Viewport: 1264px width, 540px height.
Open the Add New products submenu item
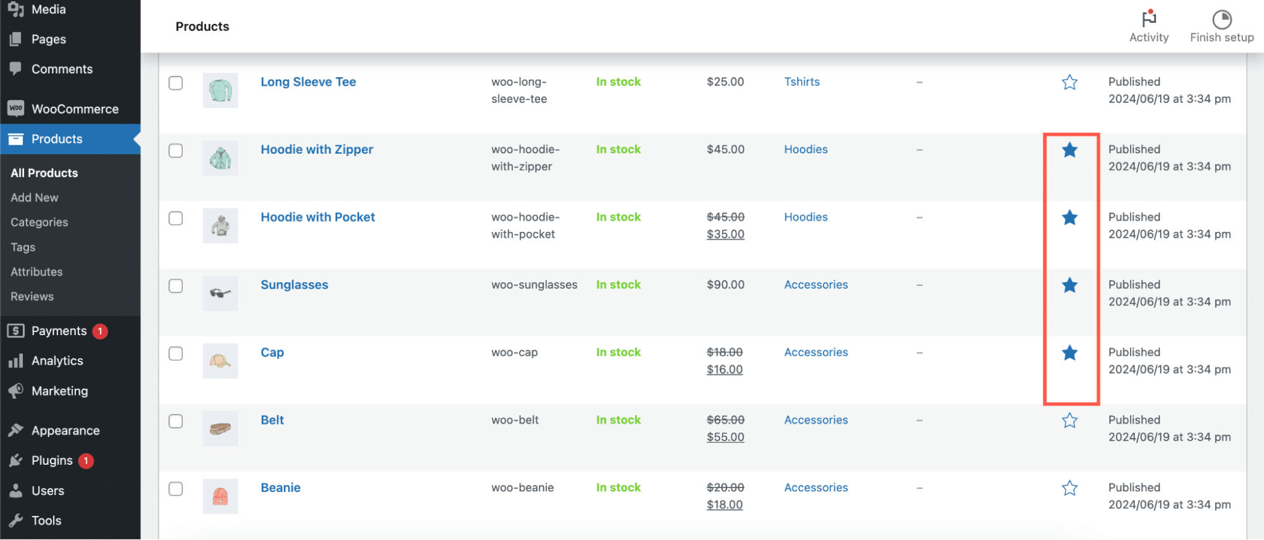(x=34, y=198)
